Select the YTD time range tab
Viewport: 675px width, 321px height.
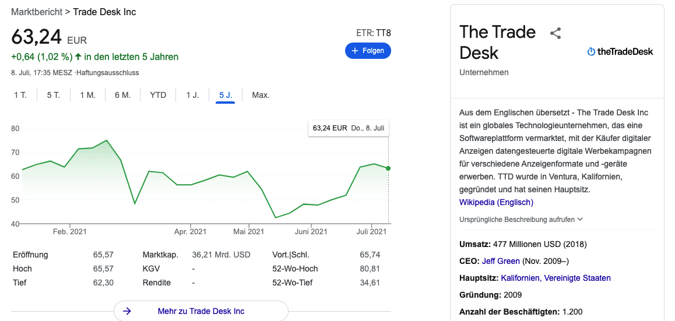click(x=158, y=95)
